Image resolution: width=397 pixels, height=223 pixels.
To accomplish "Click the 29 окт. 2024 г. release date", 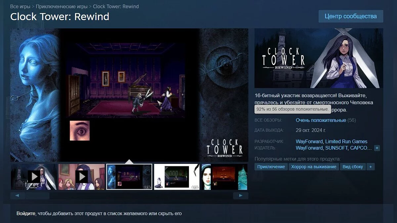I will tap(311, 130).
